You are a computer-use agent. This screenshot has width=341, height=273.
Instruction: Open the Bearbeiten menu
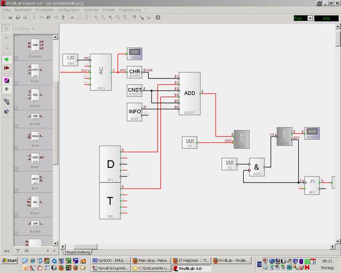pyautogui.click(x=23, y=10)
